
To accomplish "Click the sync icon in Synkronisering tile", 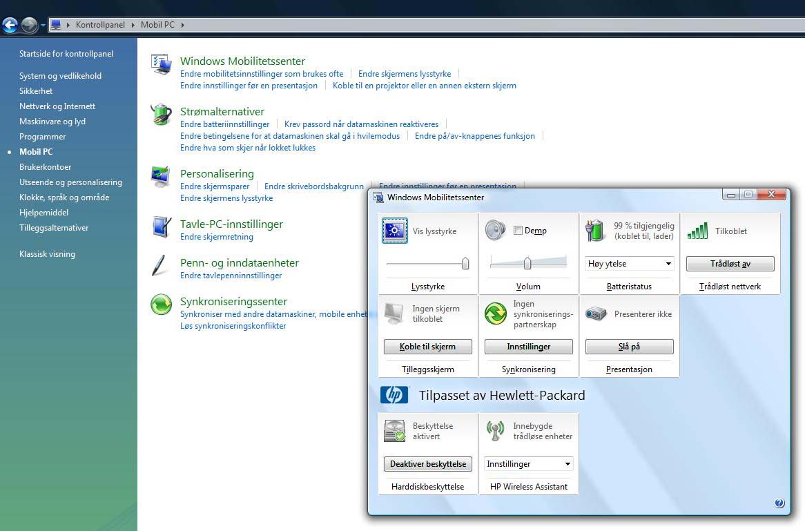I will [x=496, y=313].
